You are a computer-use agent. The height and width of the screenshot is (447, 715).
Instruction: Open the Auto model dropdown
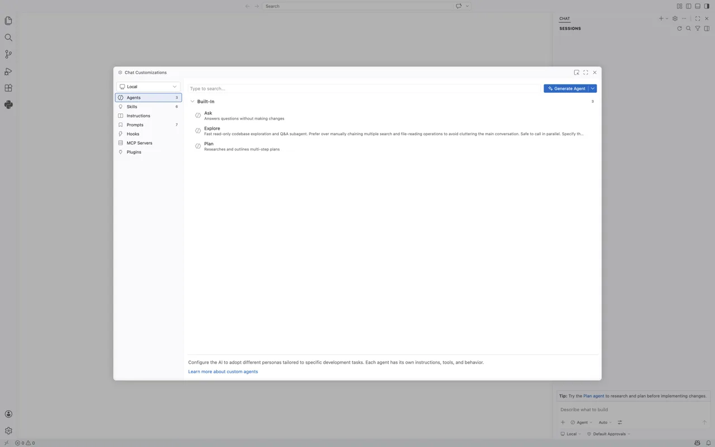(605, 422)
